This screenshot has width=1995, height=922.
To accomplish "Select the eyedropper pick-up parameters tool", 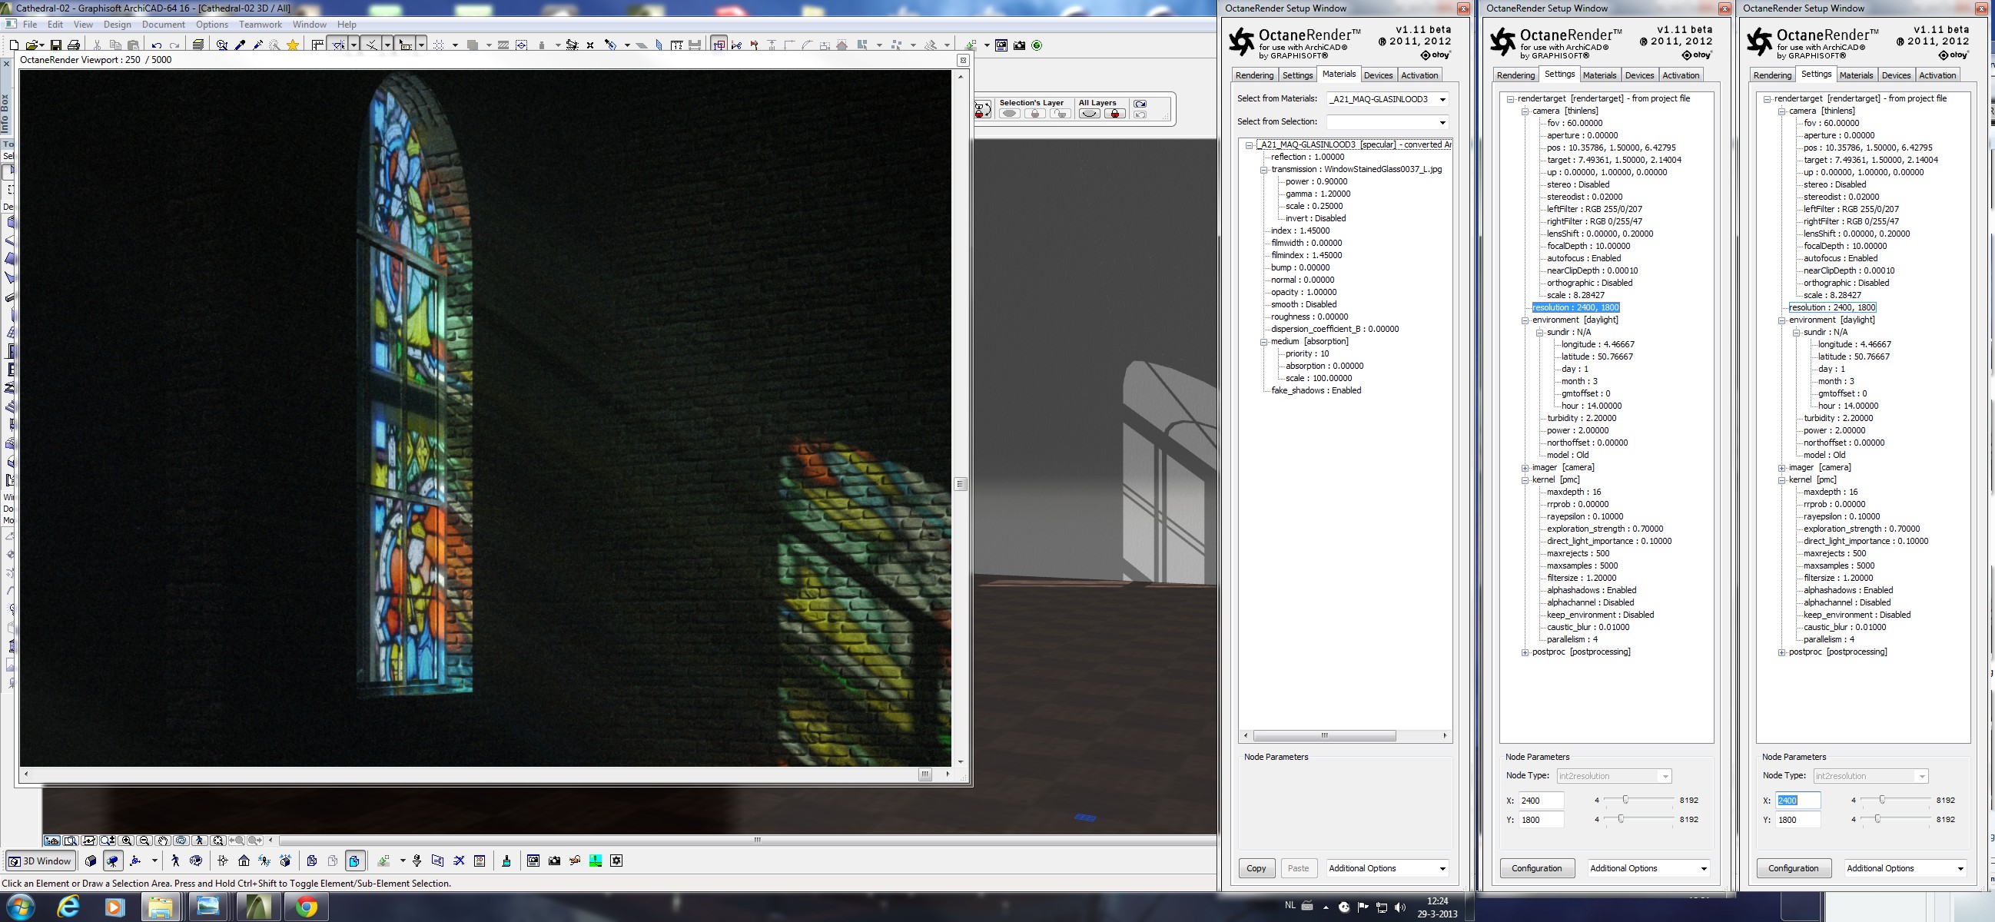I will coord(240,45).
